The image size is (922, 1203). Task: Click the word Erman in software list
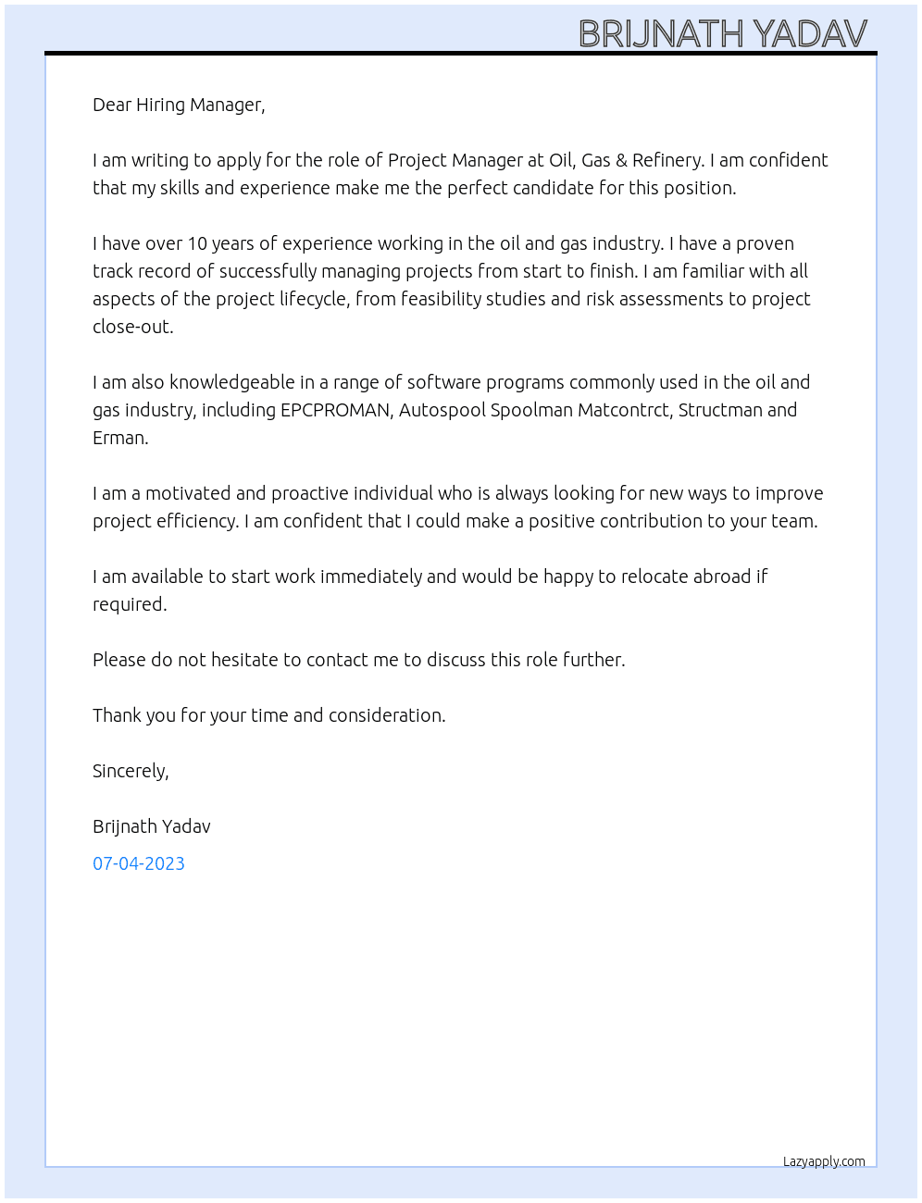(x=118, y=438)
